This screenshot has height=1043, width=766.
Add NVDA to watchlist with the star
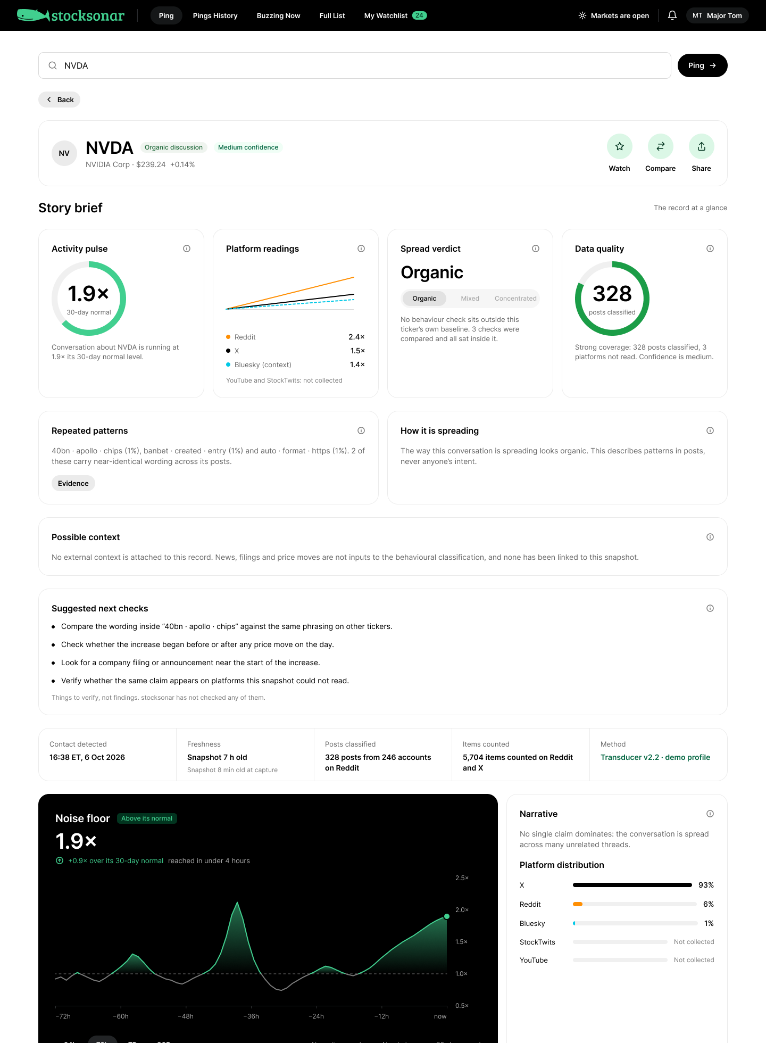click(x=620, y=146)
